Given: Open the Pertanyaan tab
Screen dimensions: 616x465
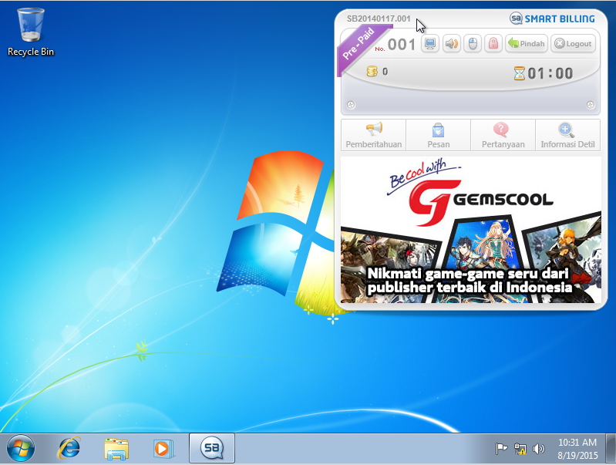Looking at the screenshot, I should pyautogui.click(x=503, y=135).
